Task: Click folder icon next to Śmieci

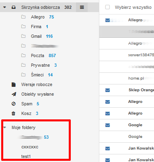Action: point(23,75)
